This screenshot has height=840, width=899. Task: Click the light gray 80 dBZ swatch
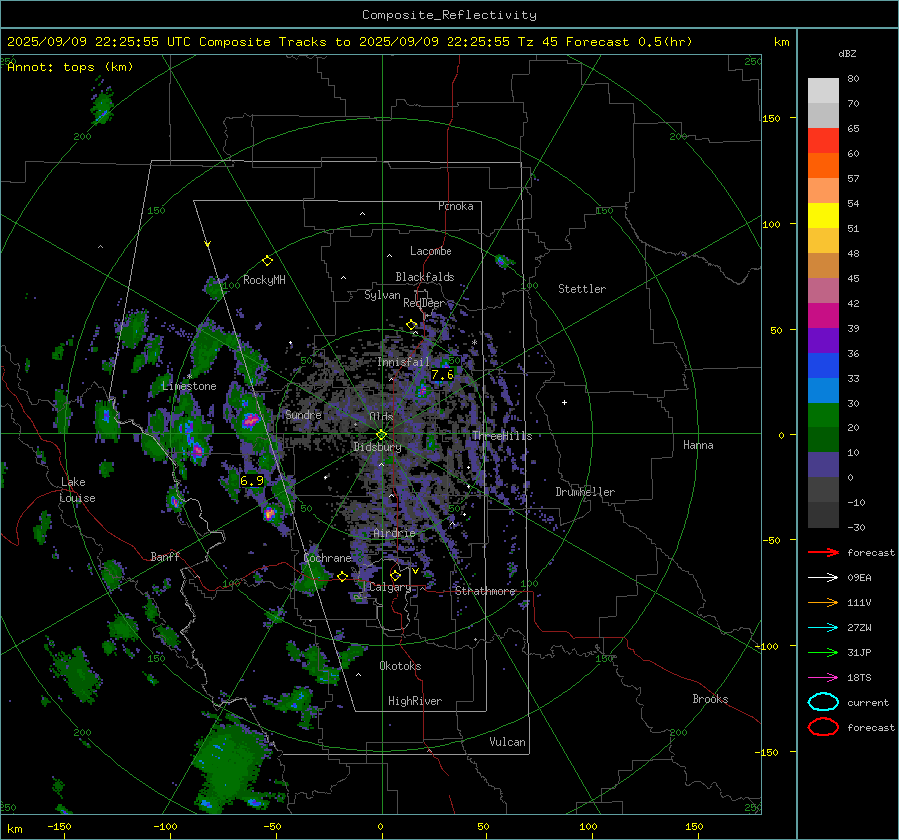[823, 91]
